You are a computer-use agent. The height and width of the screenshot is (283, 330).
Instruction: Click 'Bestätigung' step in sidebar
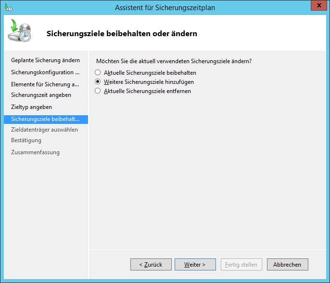(x=26, y=140)
